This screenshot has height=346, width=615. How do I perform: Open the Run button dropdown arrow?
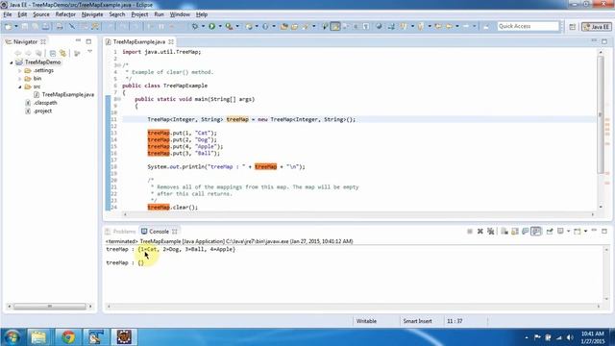[220, 26]
